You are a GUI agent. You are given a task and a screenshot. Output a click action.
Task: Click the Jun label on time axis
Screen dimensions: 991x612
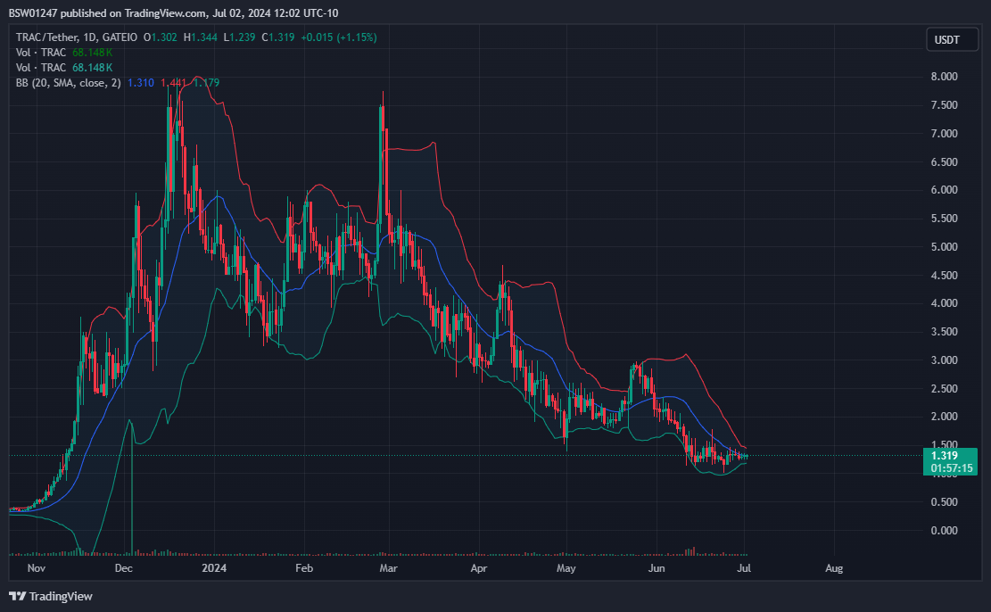(x=657, y=567)
